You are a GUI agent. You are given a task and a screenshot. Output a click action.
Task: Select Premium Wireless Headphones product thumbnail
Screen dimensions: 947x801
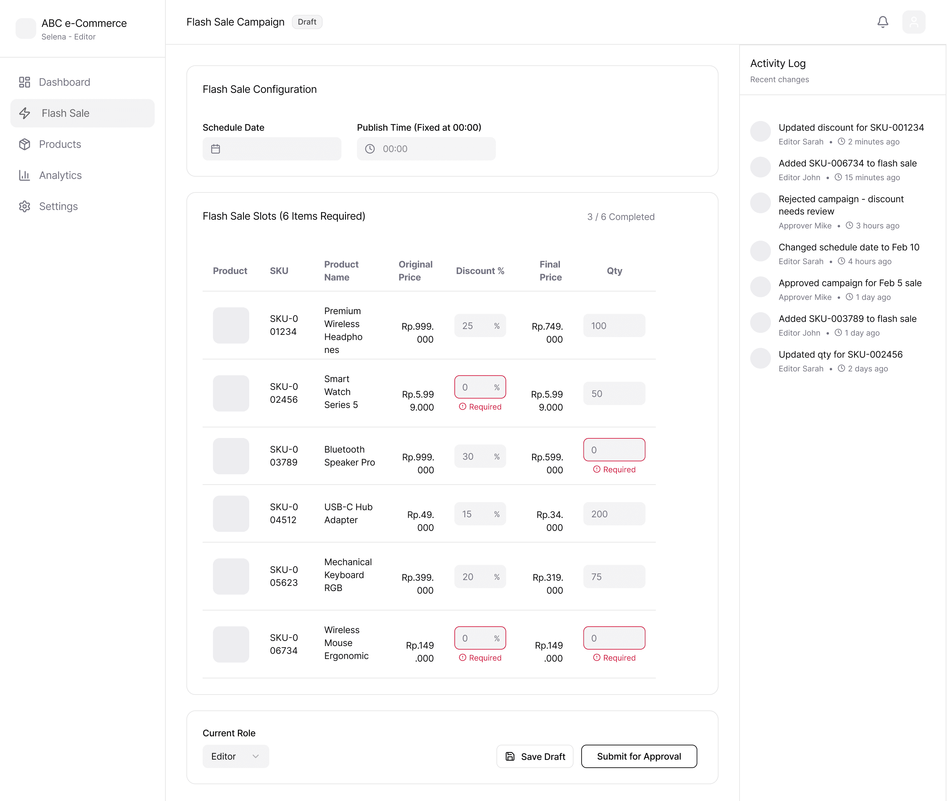point(231,325)
